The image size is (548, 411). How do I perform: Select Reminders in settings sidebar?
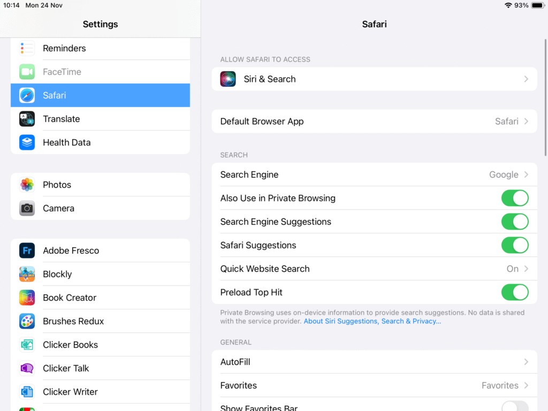pos(64,48)
